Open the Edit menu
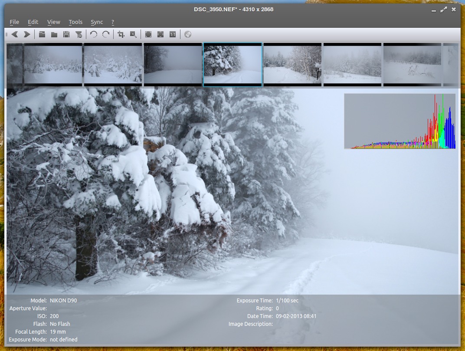This screenshot has height=351, width=465. pyautogui.click(x=33, y=22)
